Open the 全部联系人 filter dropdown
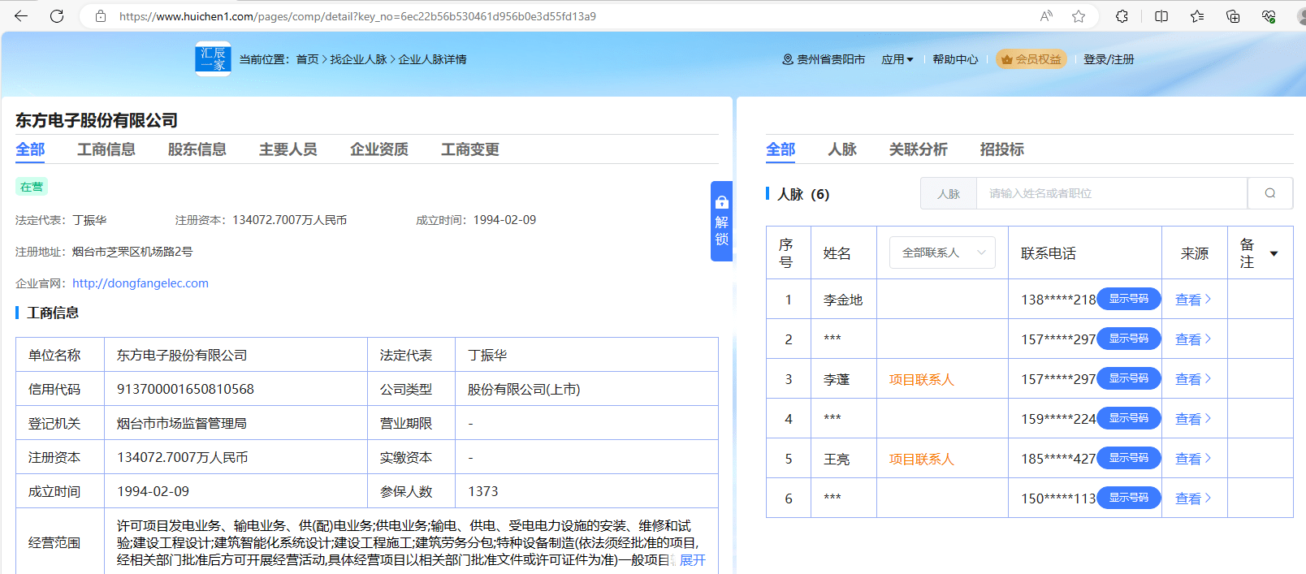1306x574 pixels. (x=942, y=252)
